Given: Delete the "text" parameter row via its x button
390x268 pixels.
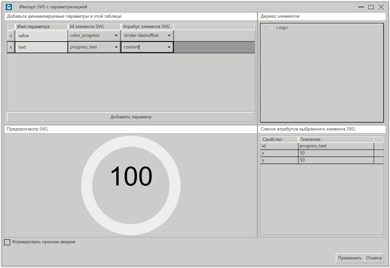Looking at the screenshot, I should point(11,47).
